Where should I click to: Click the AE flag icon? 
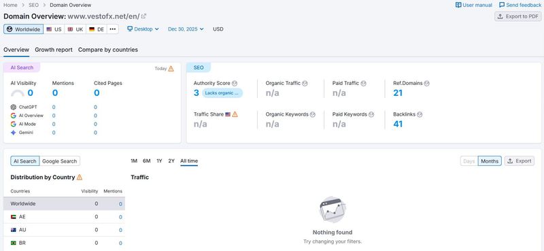pos(14,216)
